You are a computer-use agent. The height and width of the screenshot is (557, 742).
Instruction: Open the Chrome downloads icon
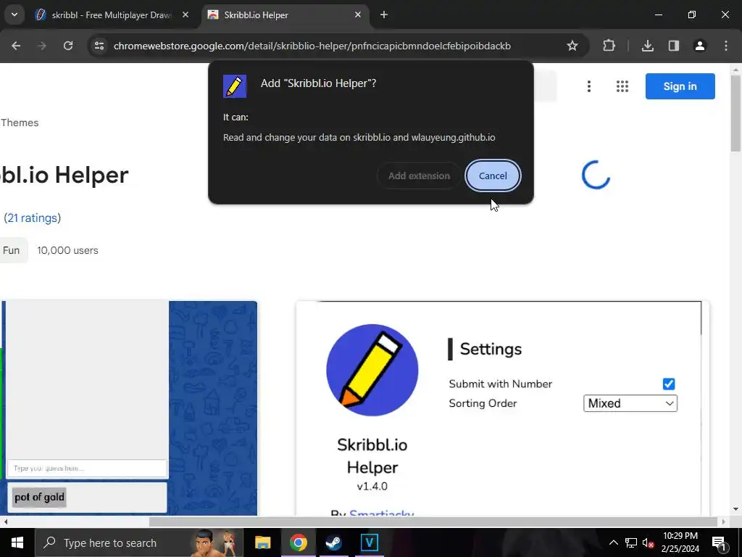coord(648,46)
